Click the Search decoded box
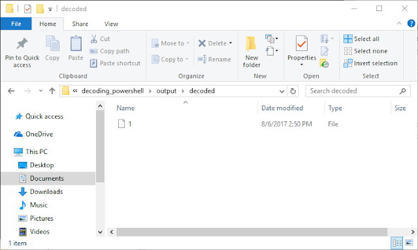 pos(358,91)
